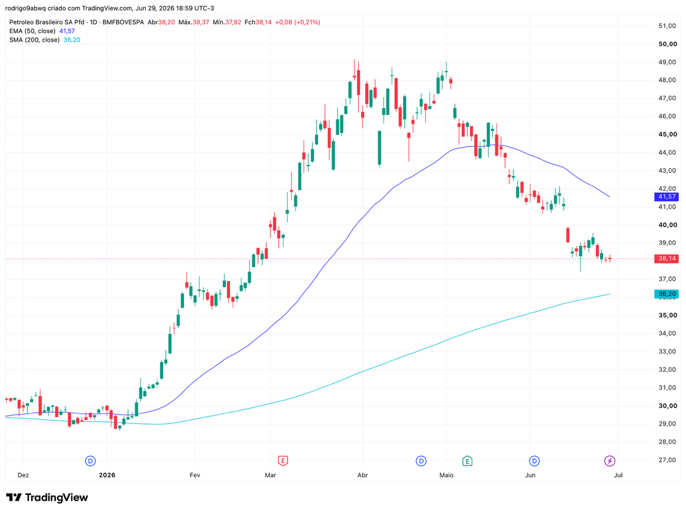Click the 35,00 price axis label
Viewport: 686px width, 513px height.
tap(668, 315)
